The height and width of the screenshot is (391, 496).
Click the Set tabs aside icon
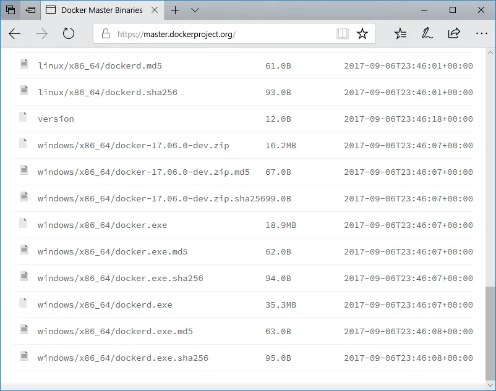30,10
